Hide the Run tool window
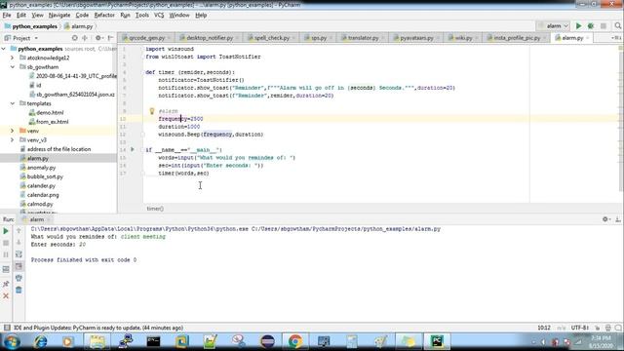The image size is (624, 351). coord(617,219)
